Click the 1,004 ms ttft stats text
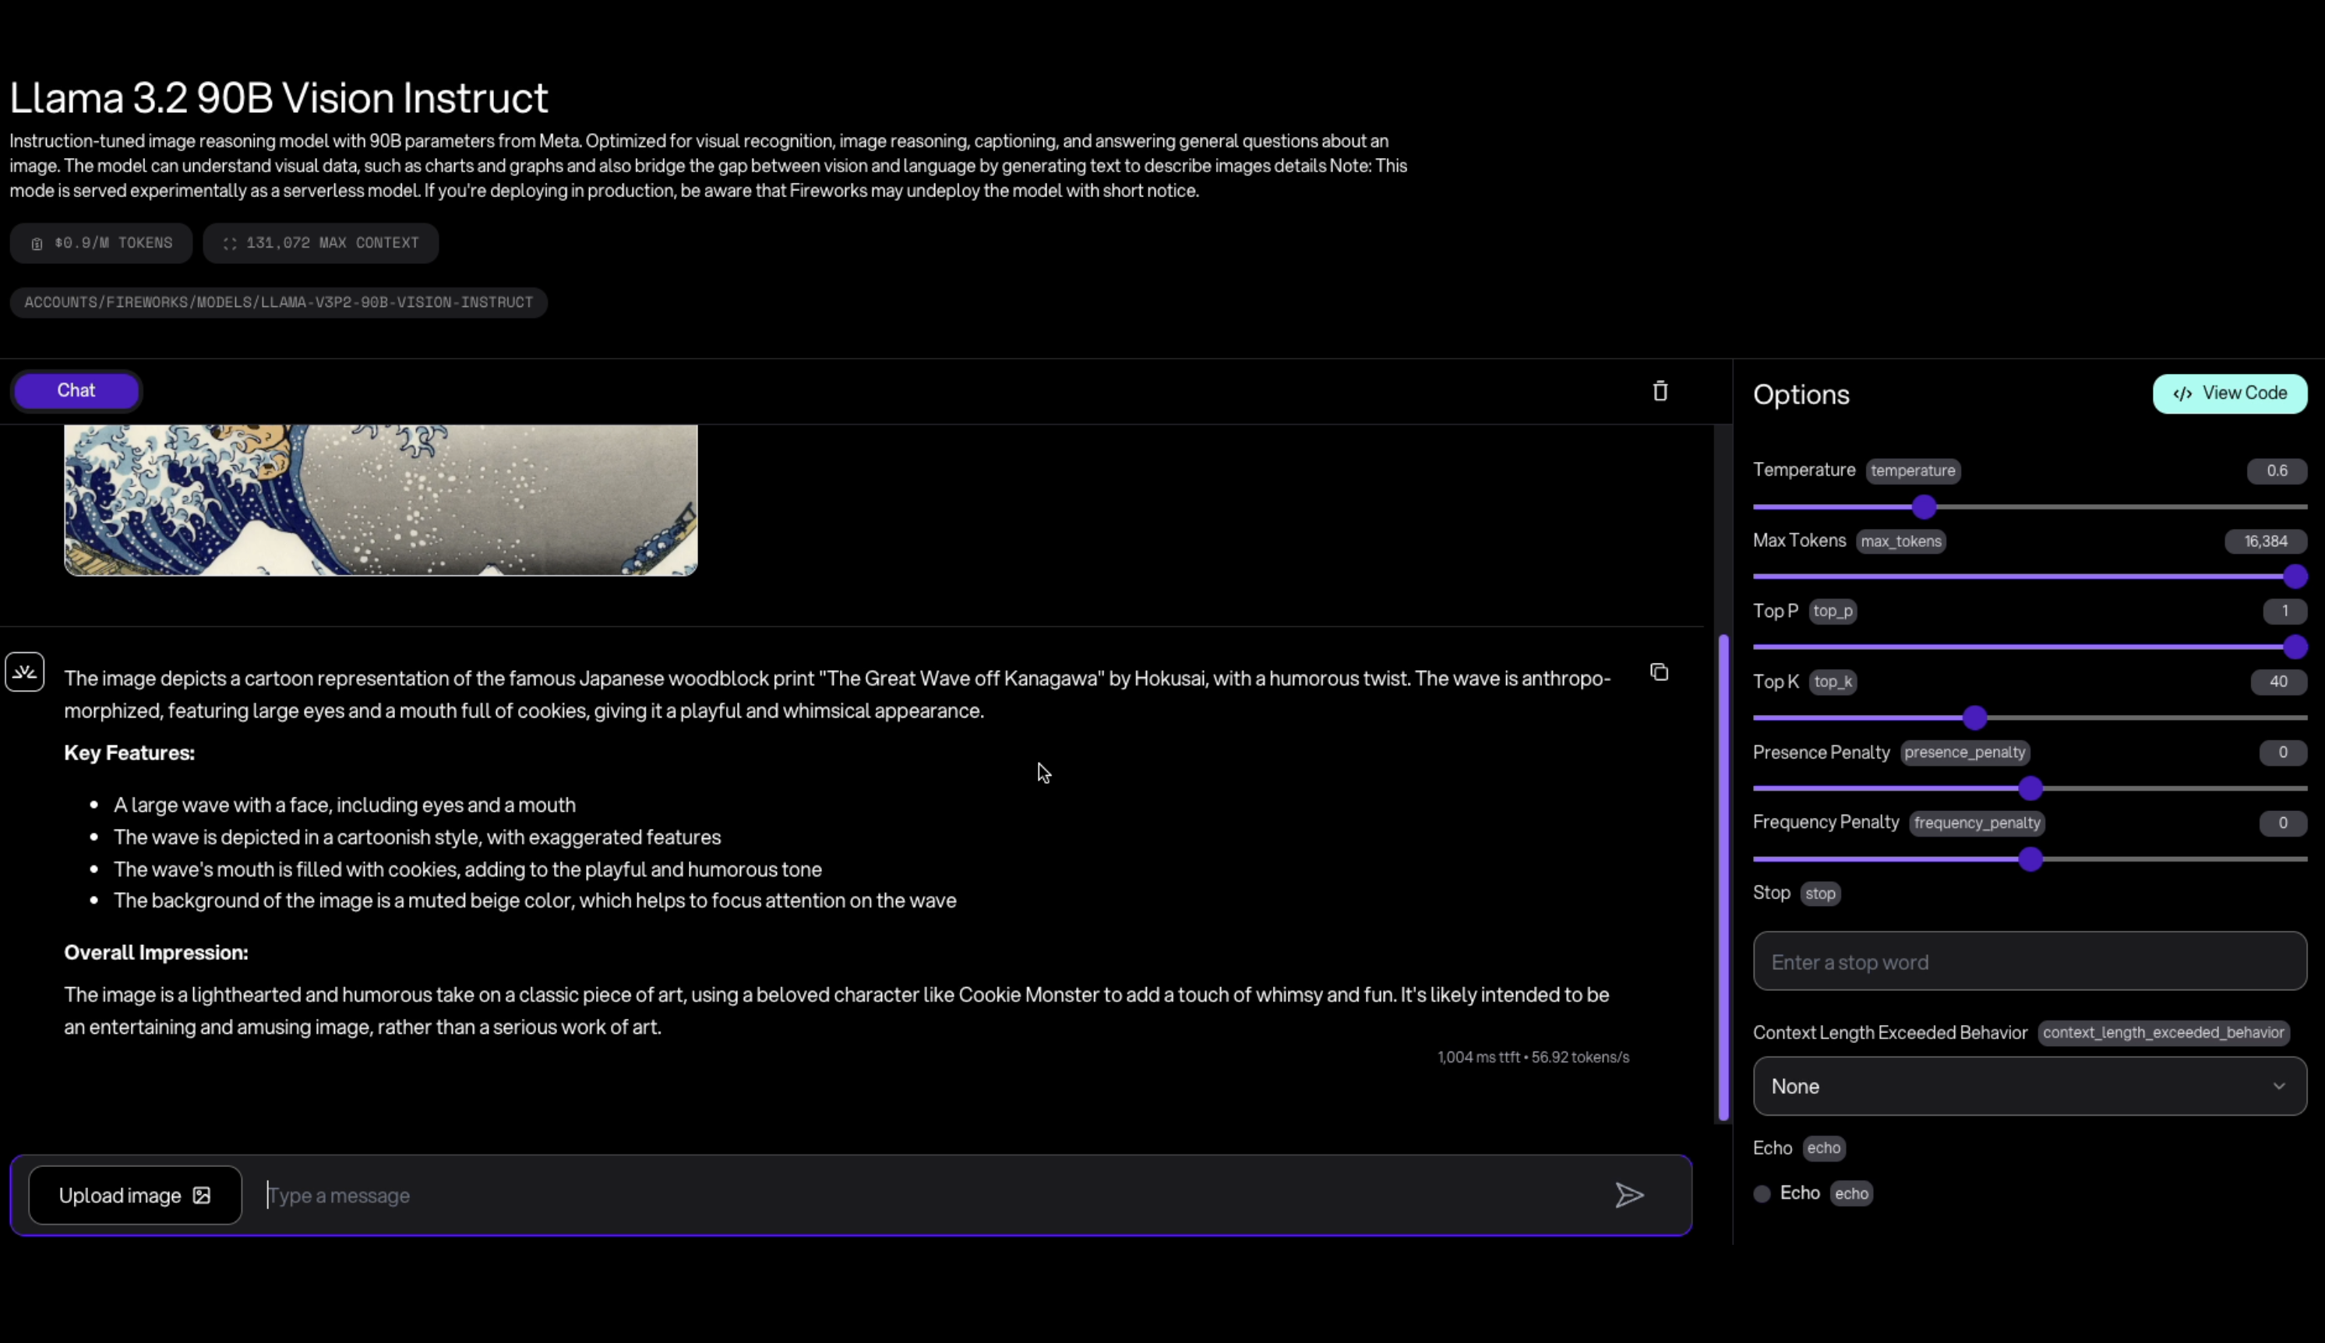Image resolution: width=2325 pixels, height=1343 pixels. (x=1533, y=1057)
